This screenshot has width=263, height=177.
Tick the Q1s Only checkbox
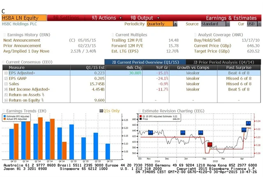click(101, 111)
